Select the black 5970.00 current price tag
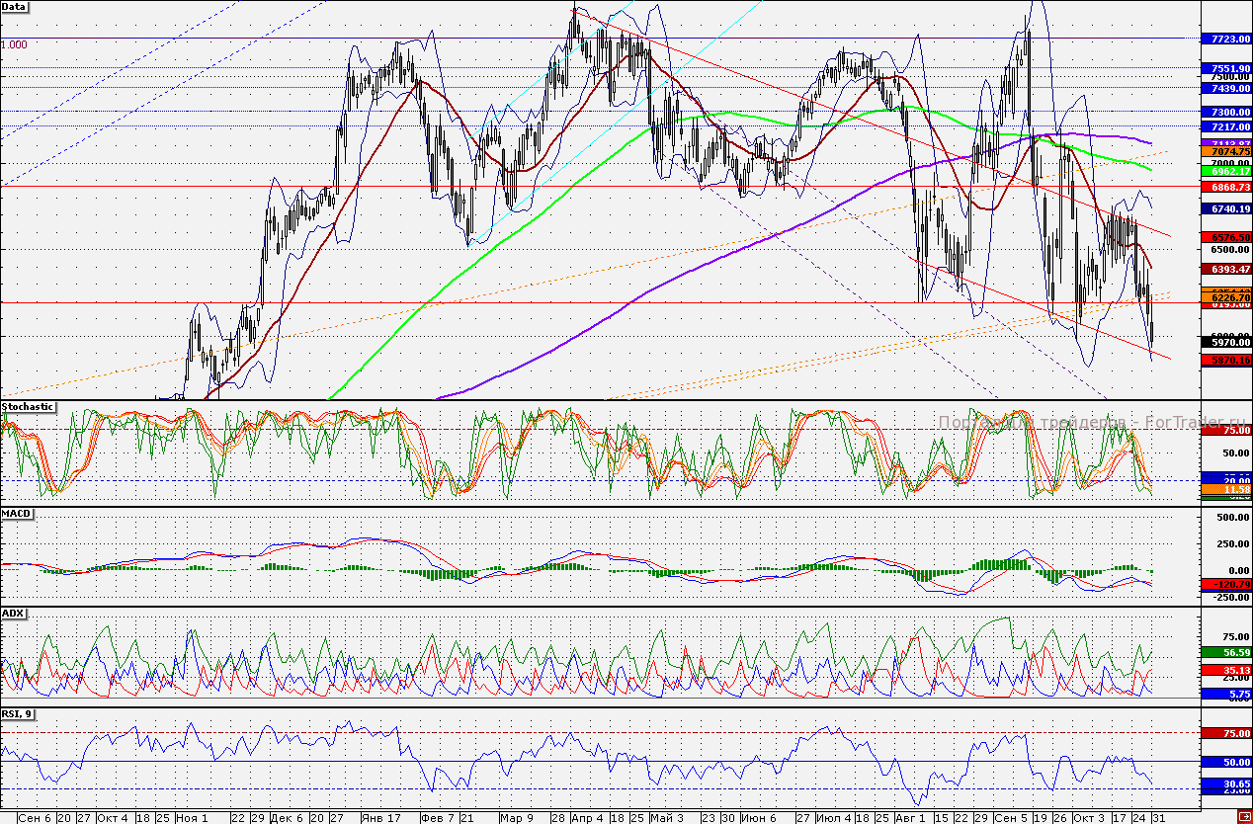This screenshot has height=824, width=1253. (x=1225, y=342)
